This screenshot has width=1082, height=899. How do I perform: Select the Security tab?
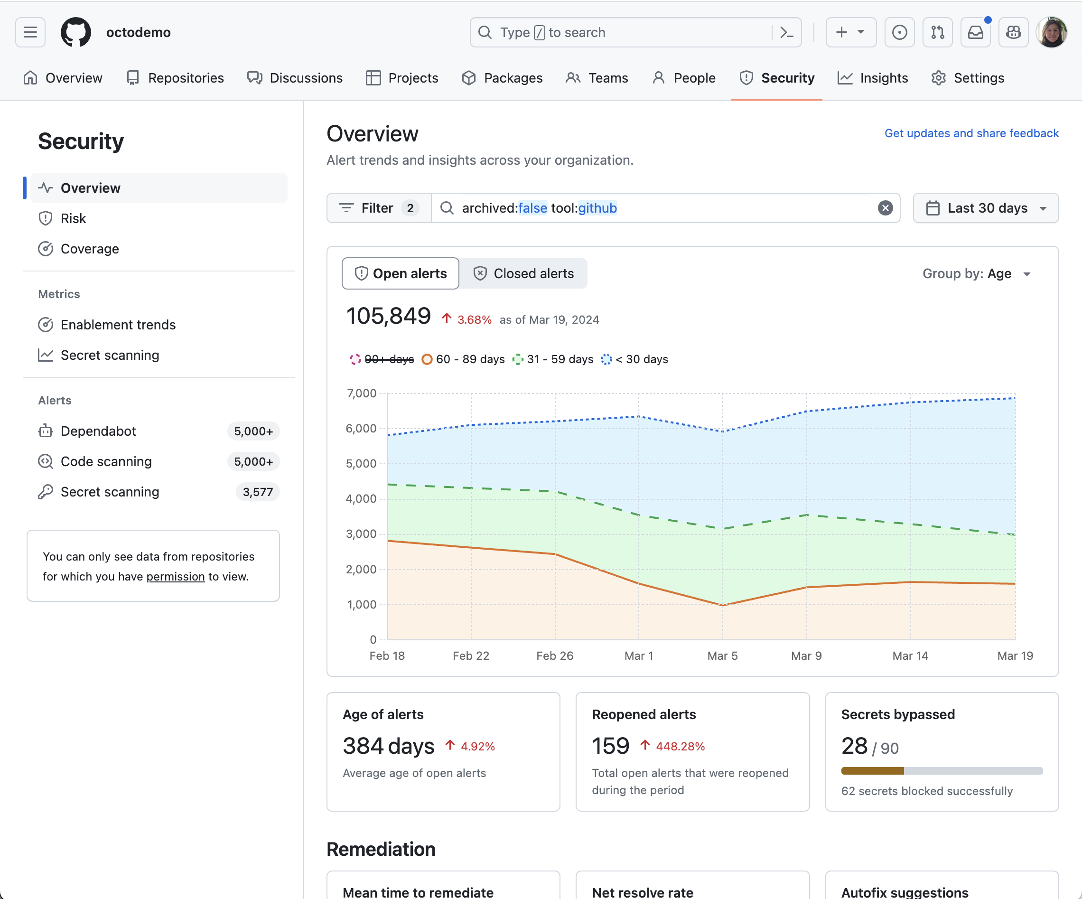(x=777, y=78)
